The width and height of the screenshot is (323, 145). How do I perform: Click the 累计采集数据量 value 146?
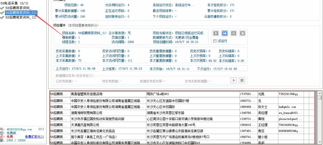[x=83, y=11]
